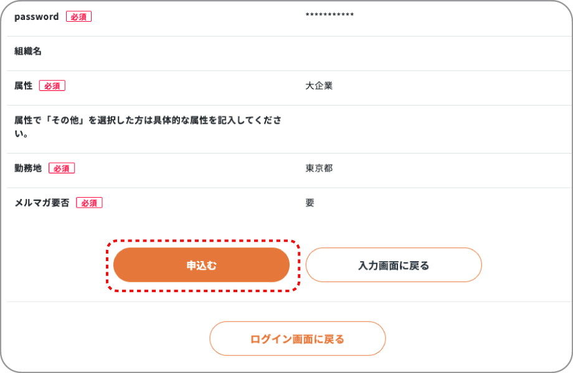
Task: Select the 大企業 attribute value
Action: pyautogui.click(x=318, y=85)
